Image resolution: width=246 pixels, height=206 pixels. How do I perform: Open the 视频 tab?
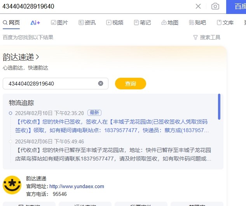tap(115, 23)
